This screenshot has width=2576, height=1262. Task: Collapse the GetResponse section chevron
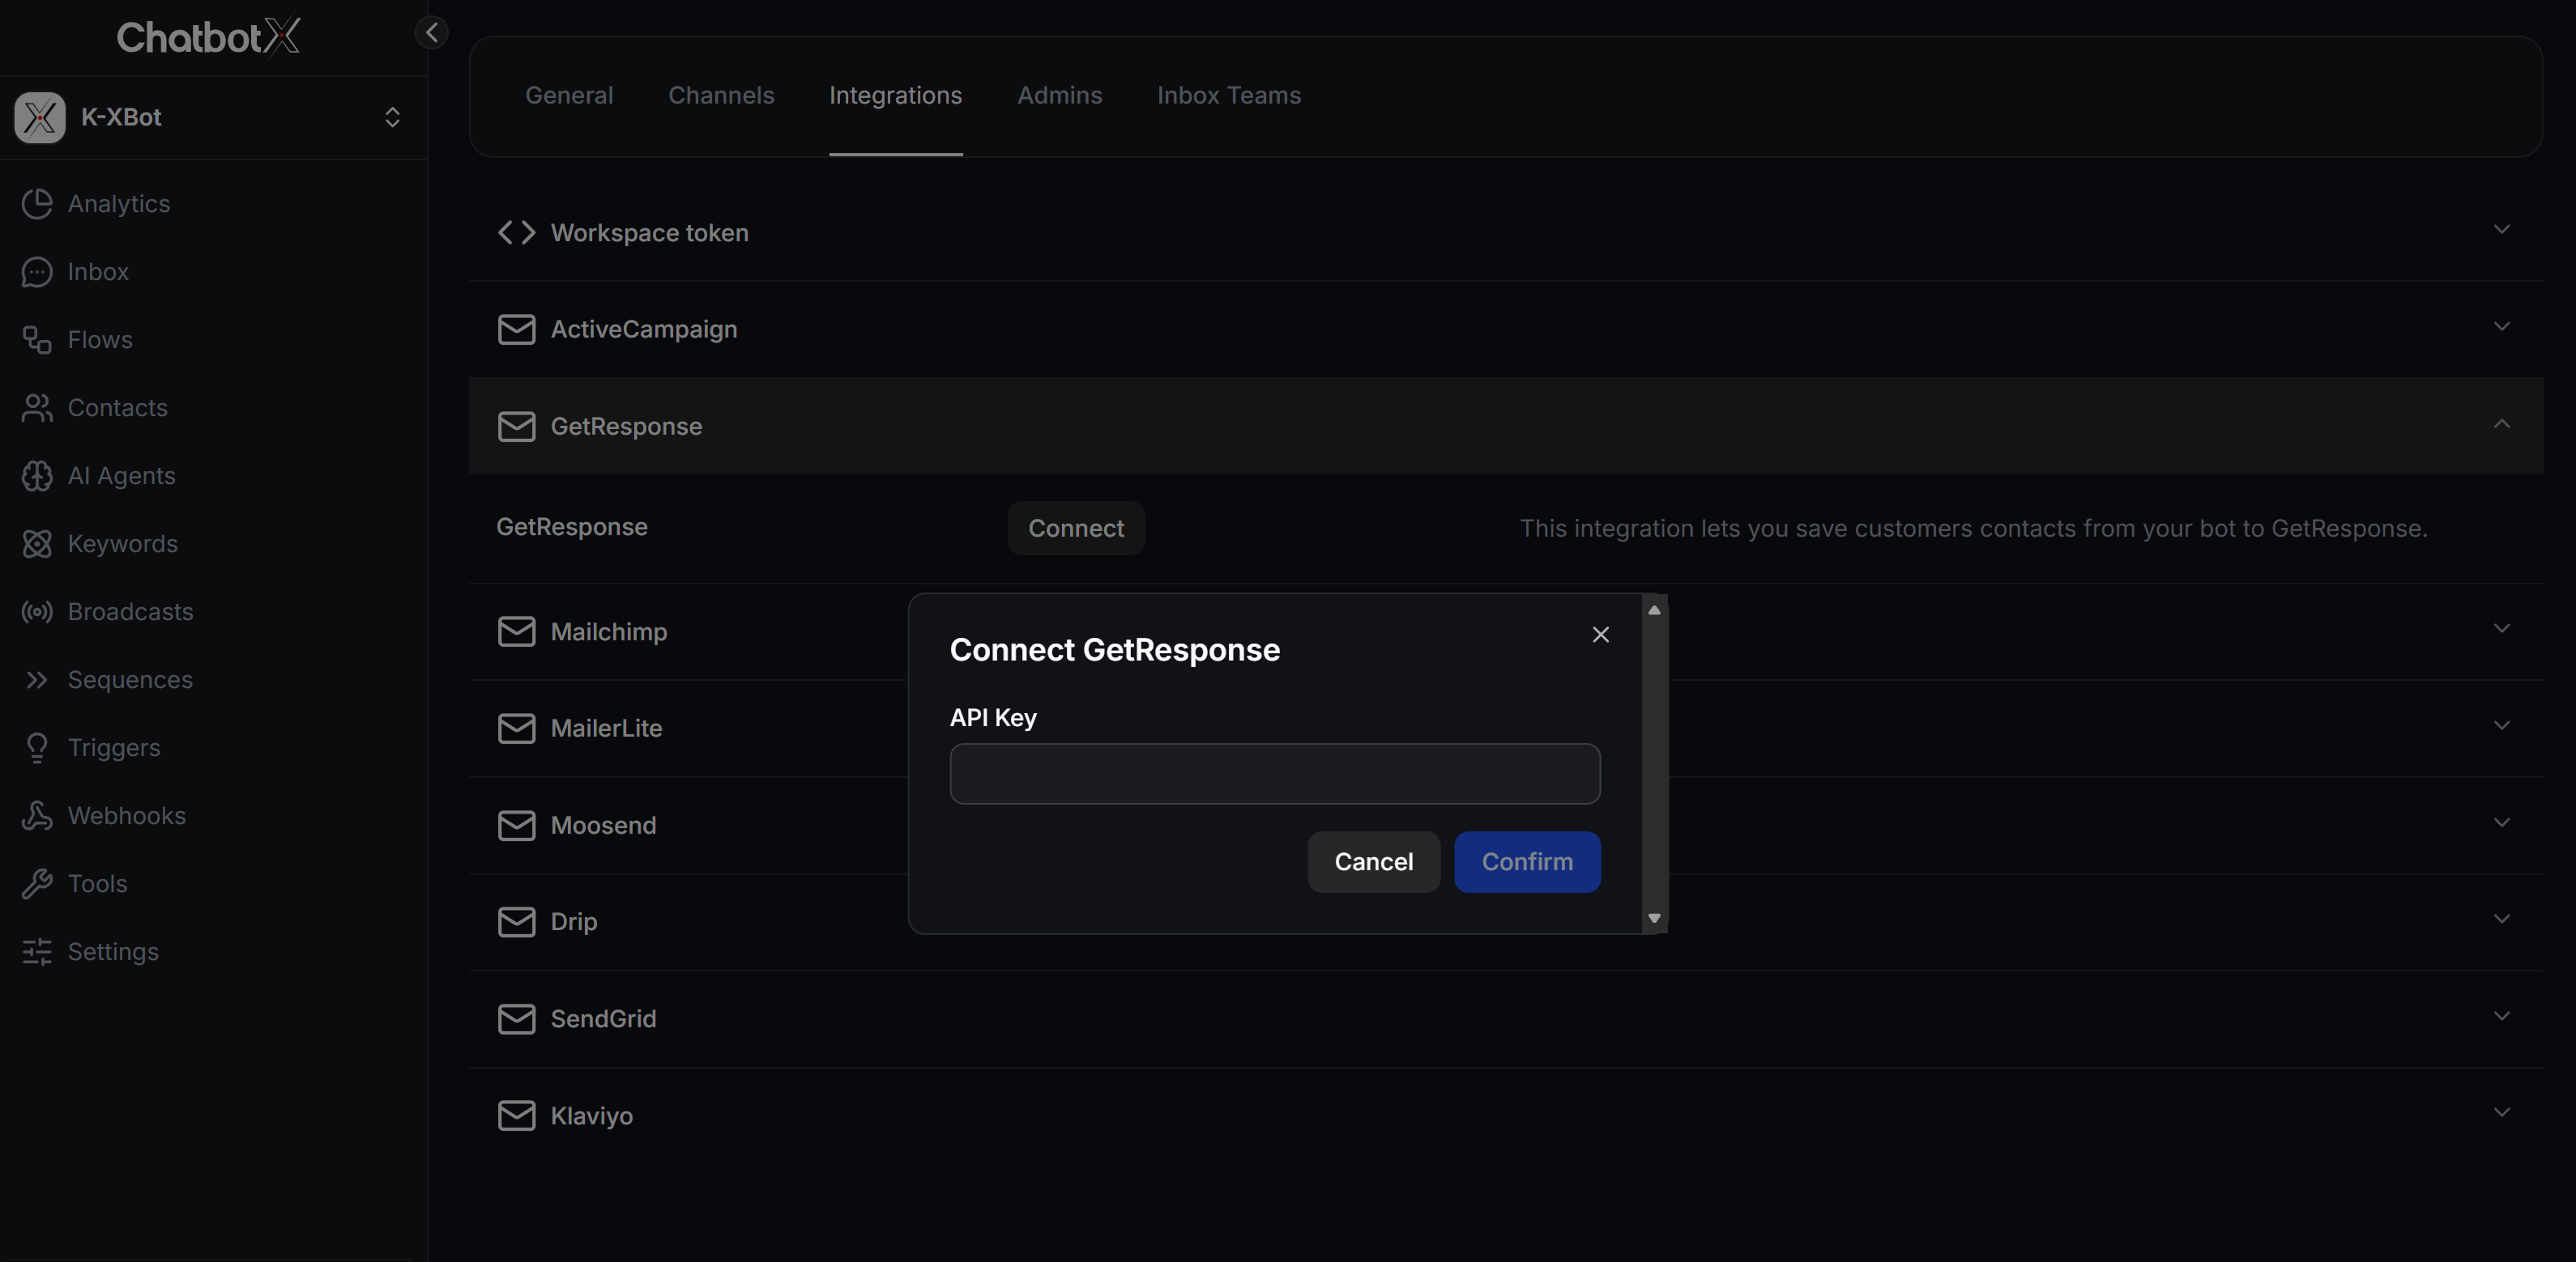2501,423
